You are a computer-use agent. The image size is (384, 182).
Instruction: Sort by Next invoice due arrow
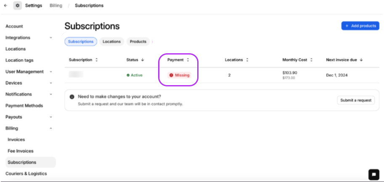point(361,60)
